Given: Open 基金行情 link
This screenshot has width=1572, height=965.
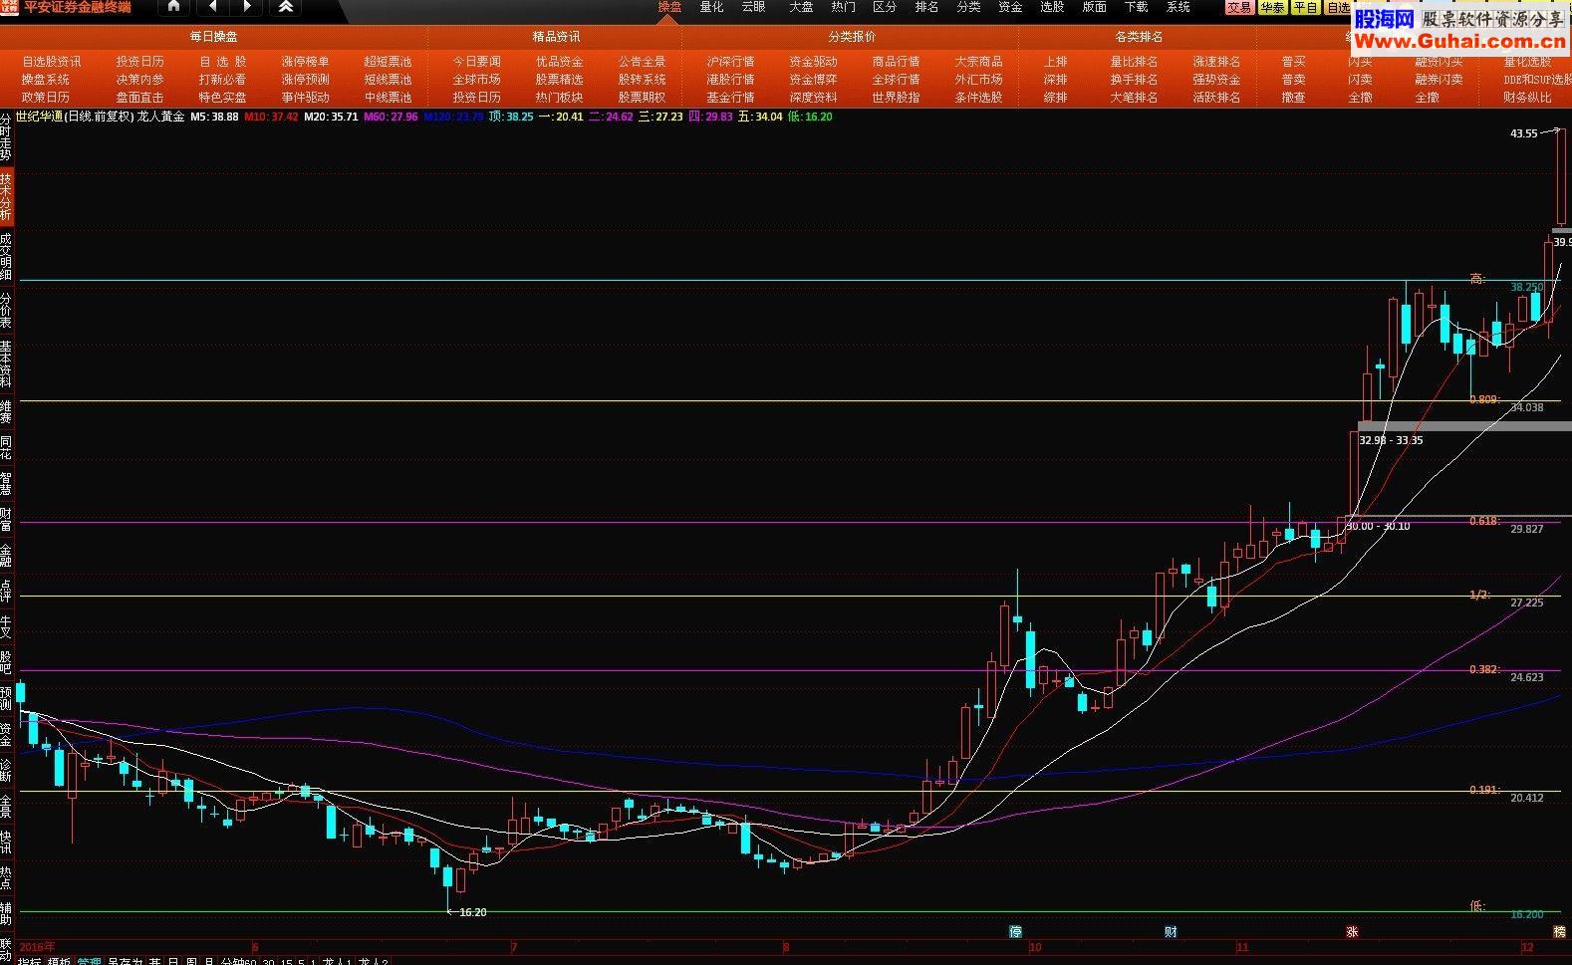Looking at the screenshot, I should [x=730, y=98].
